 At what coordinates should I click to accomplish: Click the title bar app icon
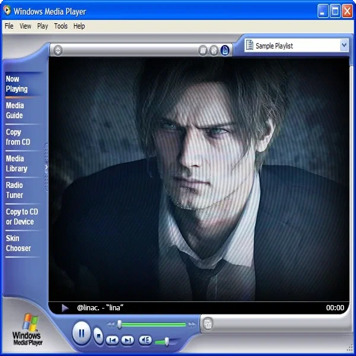point(7,10)
